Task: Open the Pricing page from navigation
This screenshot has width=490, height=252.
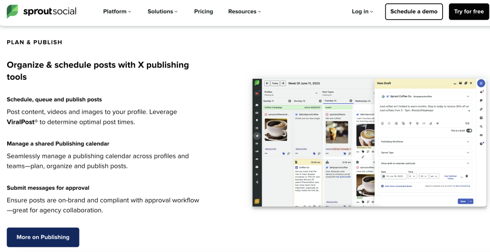Action: pyautogui.click(x=203, y=11)
